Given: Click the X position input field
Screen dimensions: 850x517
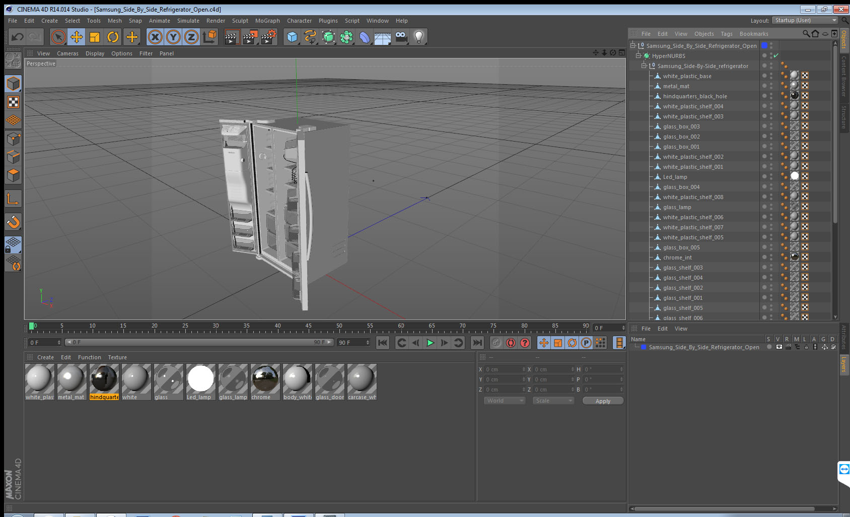Looking at the screenshot, I should coord(505,369).
